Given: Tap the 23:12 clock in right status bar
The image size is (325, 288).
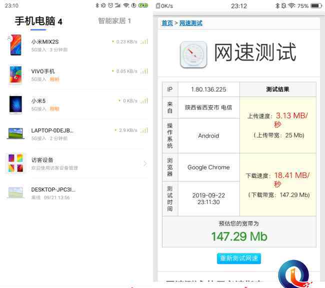Looking at the screenshot, I should (239, 6).
